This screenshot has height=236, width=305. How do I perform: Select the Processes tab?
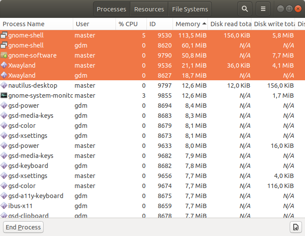point(112,9)
